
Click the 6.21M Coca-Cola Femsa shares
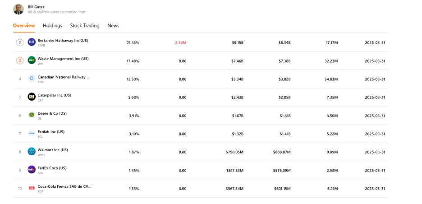pyautogui.click(x=332, y=189)
